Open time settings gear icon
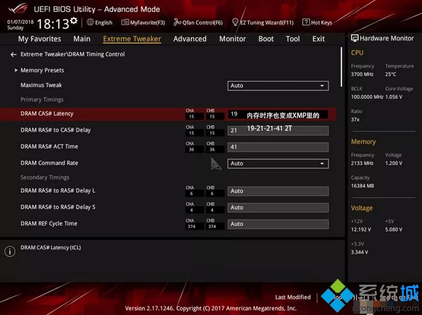422x315 pixels. coord(73,20)
